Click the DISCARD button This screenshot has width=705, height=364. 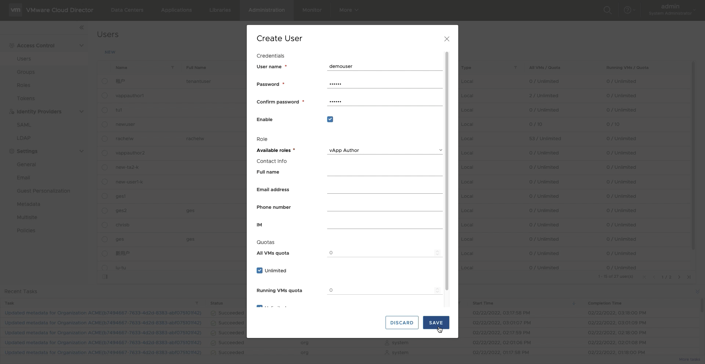[402, 323]
